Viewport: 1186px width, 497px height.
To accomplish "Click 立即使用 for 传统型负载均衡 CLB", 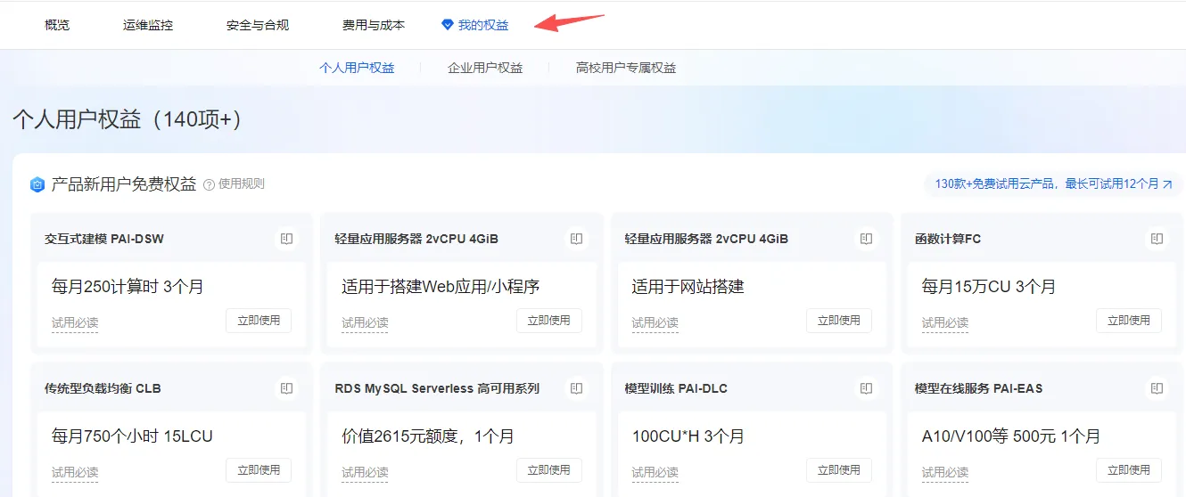I will (259, 470).
